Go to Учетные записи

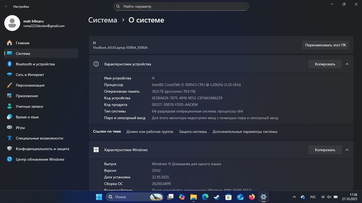(42, 107)
